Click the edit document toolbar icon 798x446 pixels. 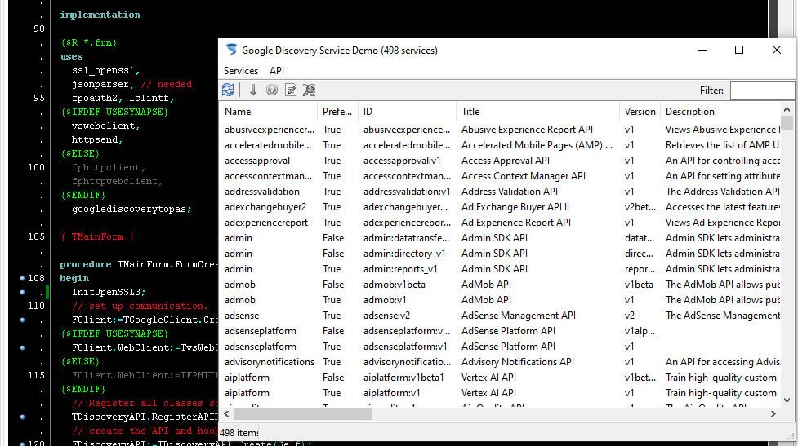(x=291, y=90)
